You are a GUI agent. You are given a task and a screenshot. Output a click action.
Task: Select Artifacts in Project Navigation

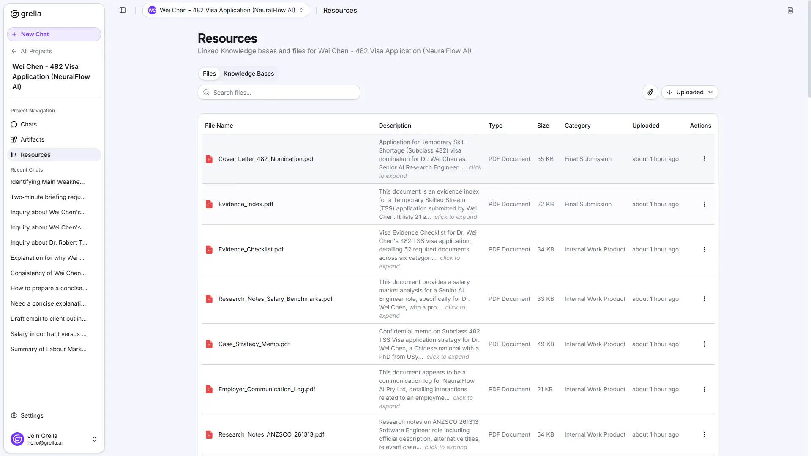[x=32, y=139]
